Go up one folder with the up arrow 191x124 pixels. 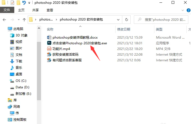tap(24, 20)
